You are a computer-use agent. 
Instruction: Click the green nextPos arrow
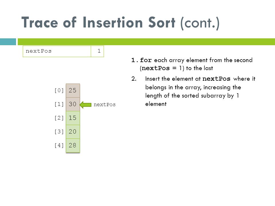point(85,105)
